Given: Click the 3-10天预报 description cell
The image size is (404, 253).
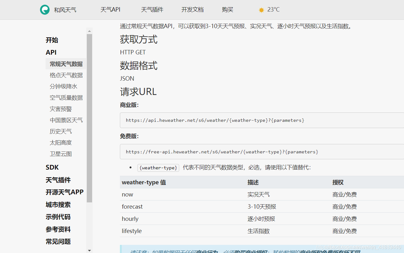Looking at the screenshot, I should point(262,206).
